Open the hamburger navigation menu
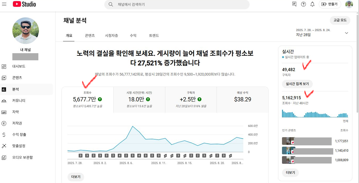Image resolution: width=359 pixels, height=183 pixels. tap(4, 4)
